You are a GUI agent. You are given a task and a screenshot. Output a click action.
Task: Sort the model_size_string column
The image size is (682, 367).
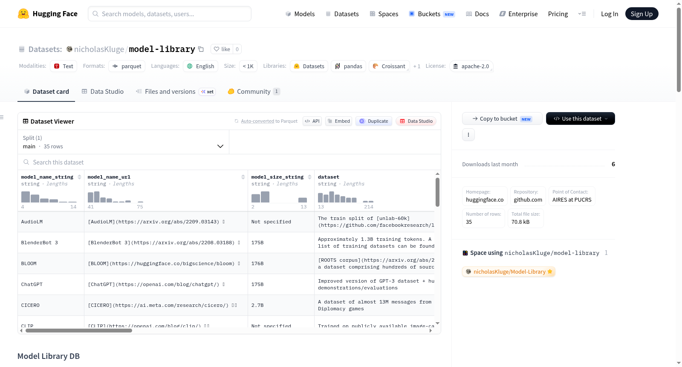(309, 177)
